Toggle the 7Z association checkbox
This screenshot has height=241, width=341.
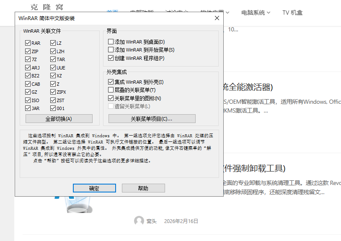28,59
